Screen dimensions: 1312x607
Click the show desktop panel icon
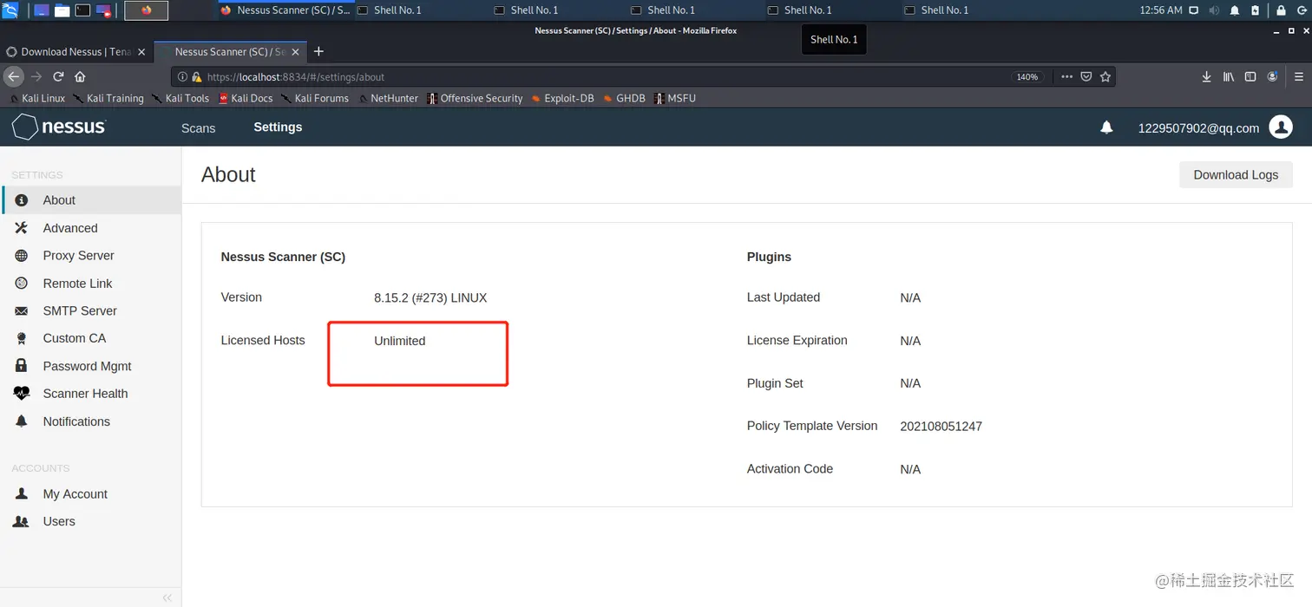pyautogui.click(x=41, y=10)
